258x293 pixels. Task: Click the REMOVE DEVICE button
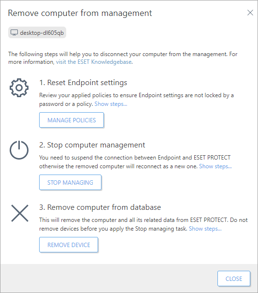69,245
